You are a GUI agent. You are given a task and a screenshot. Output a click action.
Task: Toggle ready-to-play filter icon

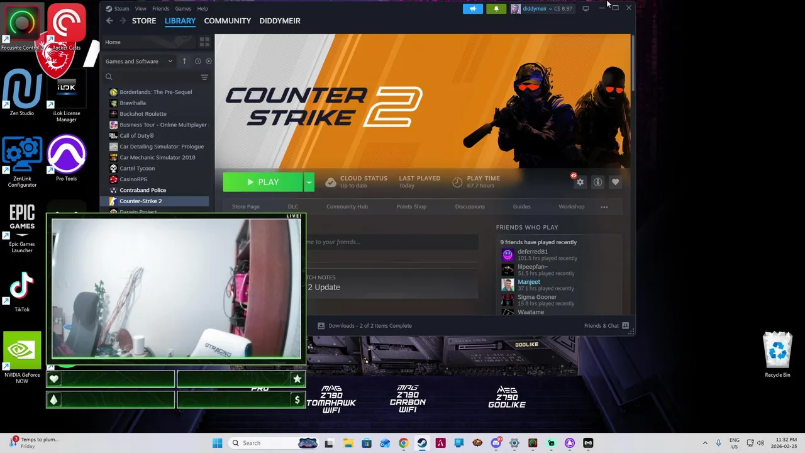click(x=209, y=61)
